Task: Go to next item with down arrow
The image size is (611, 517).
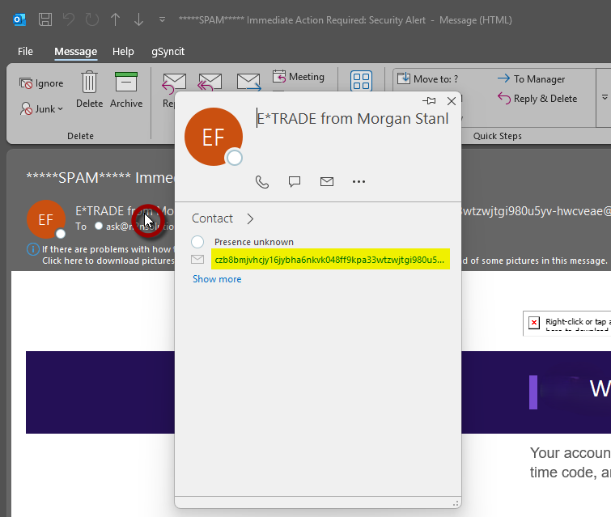Action: click(139, 19)
